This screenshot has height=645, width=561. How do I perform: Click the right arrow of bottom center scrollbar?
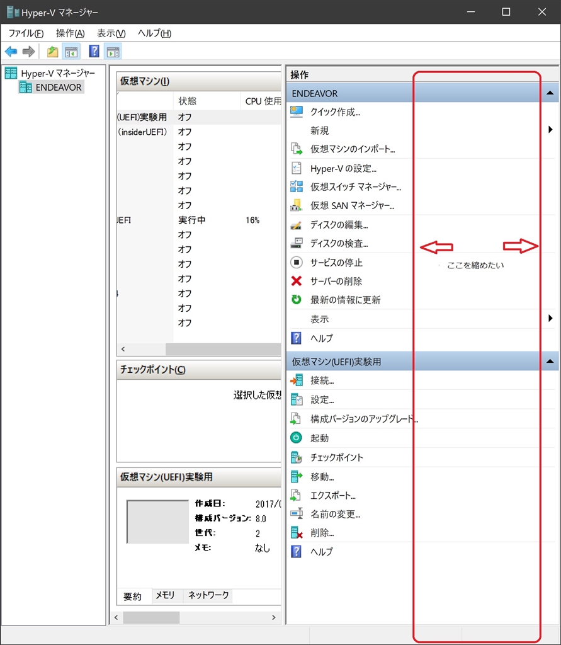tap(274, 617)
